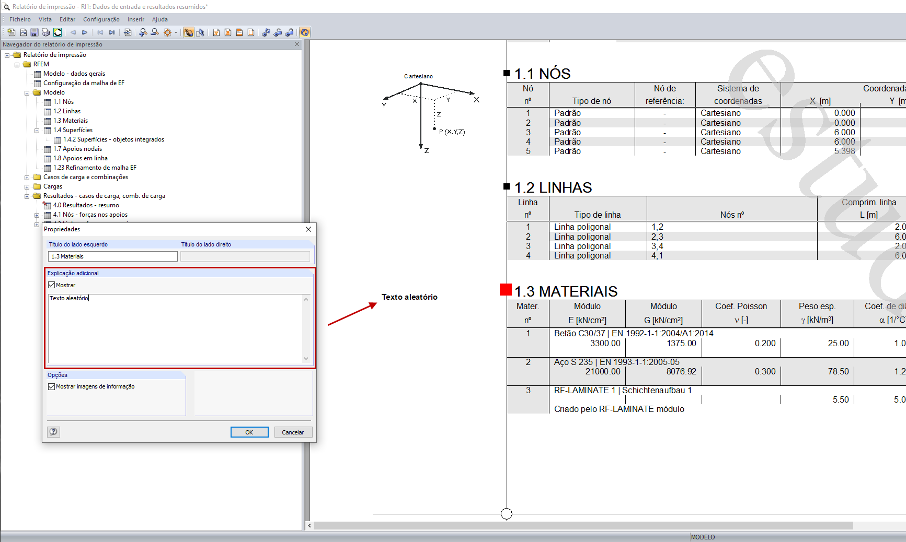Select 1.23 Refinamento de malha EF
The image size is (906, 542).
coord(95,168)
